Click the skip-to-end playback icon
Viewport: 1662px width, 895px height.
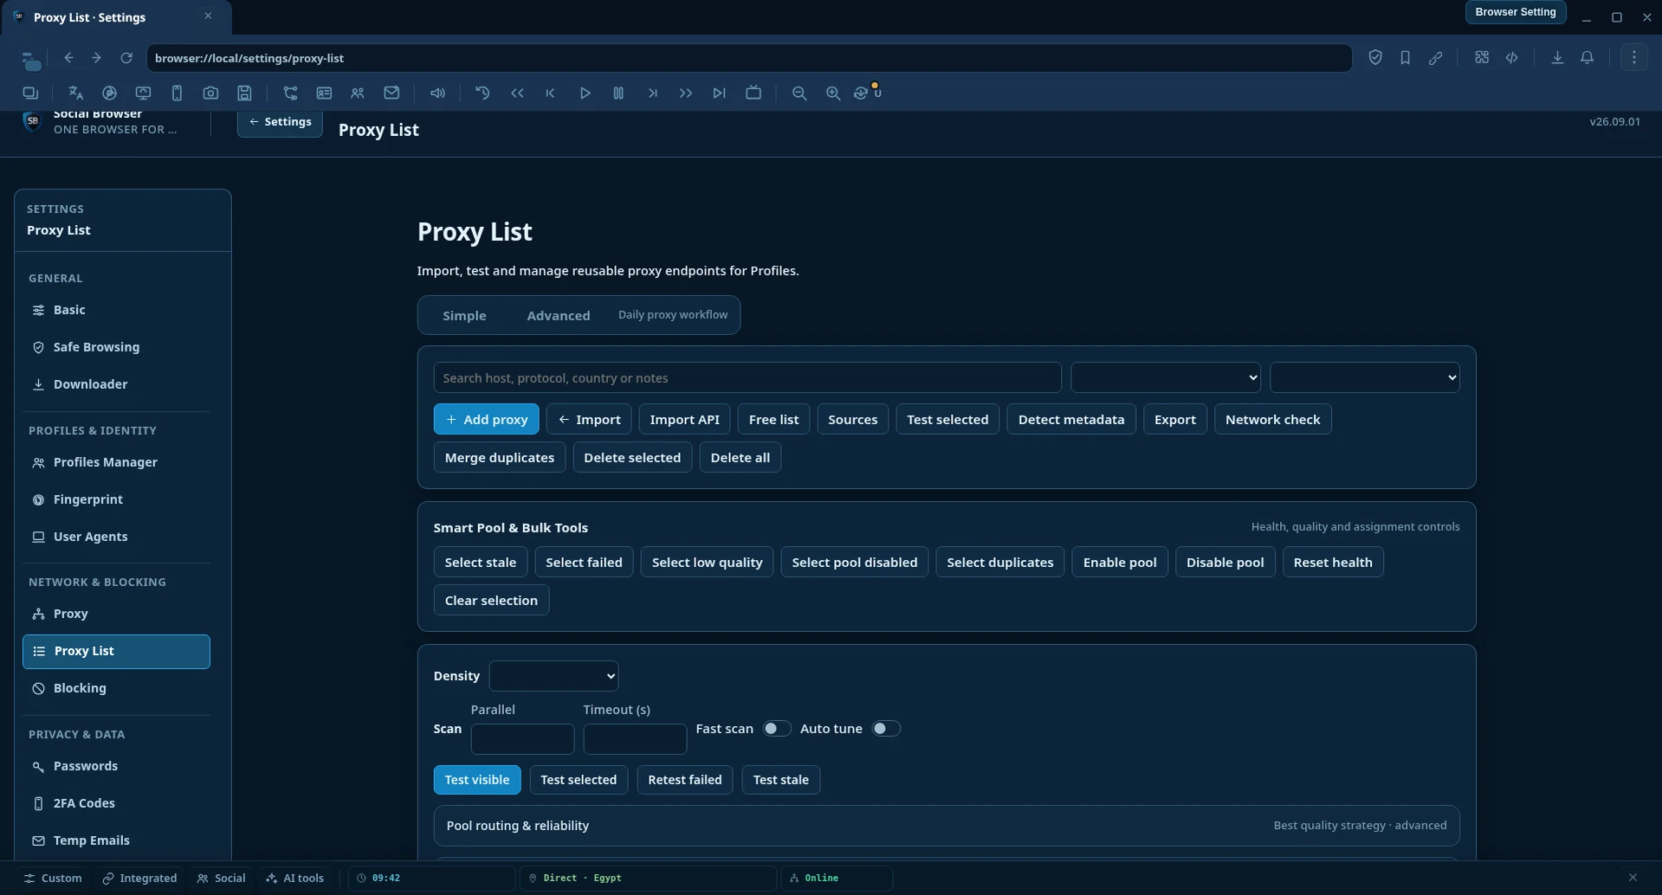point(719,93)
